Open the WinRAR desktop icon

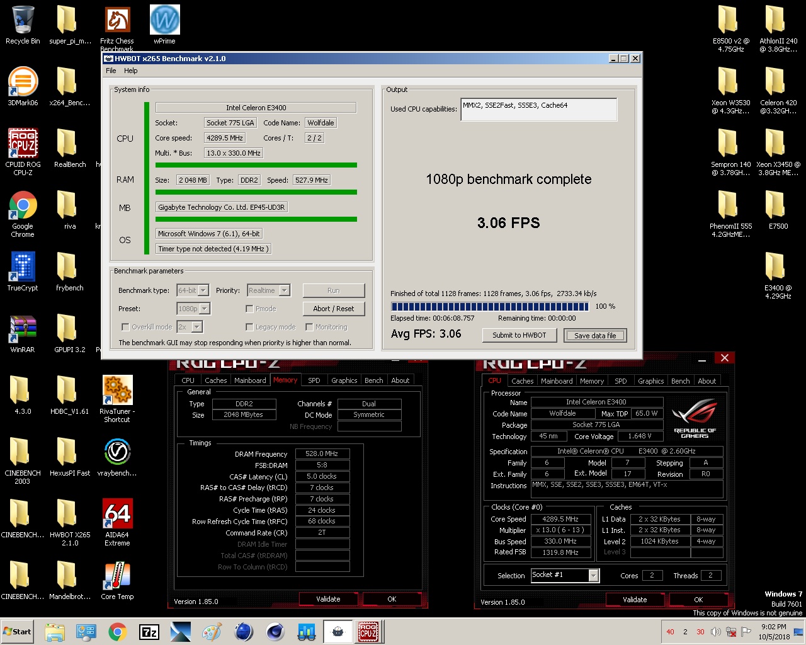23,334
